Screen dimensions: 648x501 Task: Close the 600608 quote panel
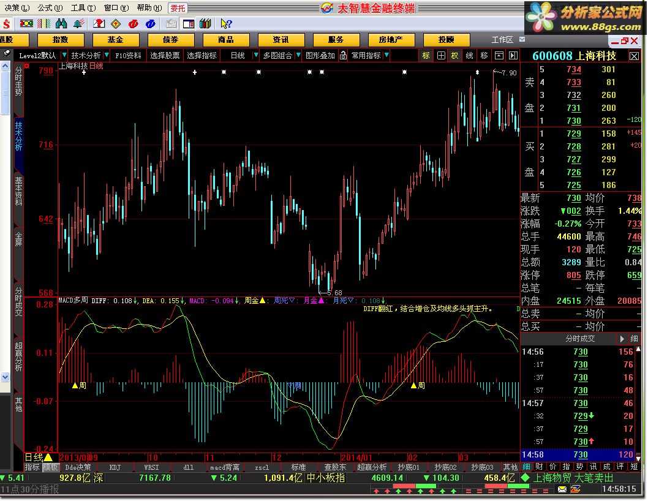634,56
